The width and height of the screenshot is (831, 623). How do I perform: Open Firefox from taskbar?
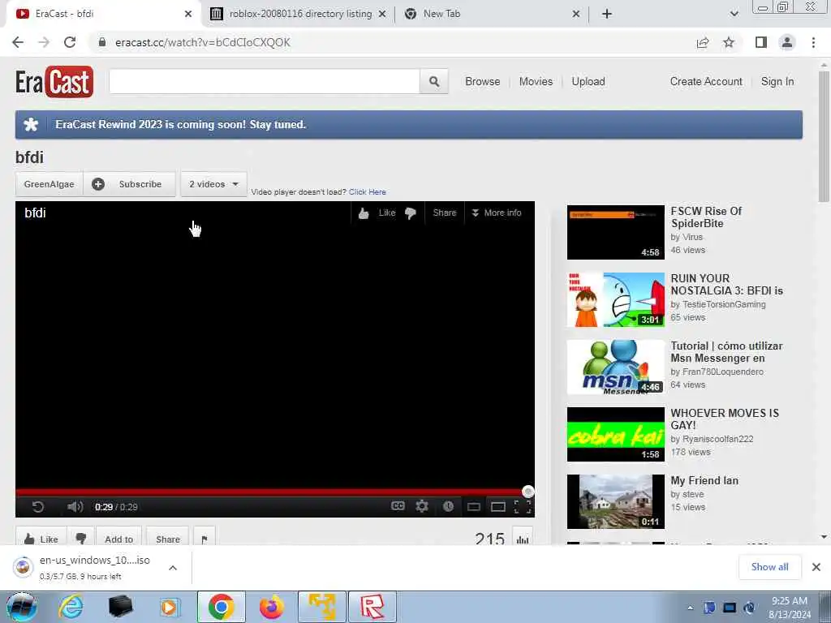click(271, 607)
